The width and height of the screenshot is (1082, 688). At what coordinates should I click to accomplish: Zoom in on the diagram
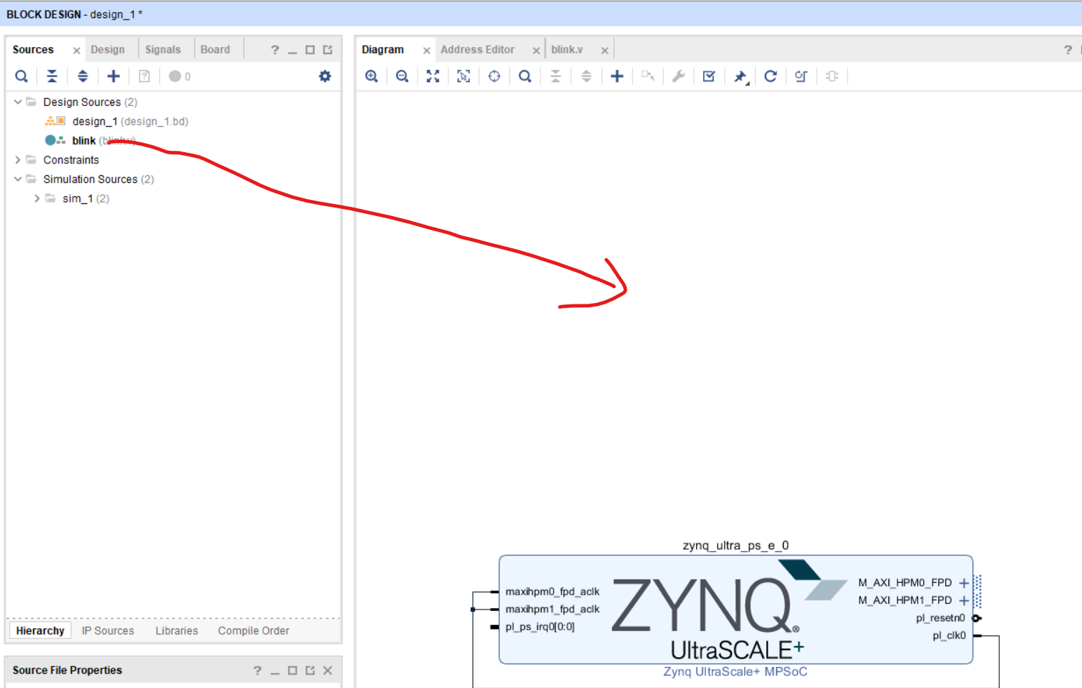[x=372, y=76]
